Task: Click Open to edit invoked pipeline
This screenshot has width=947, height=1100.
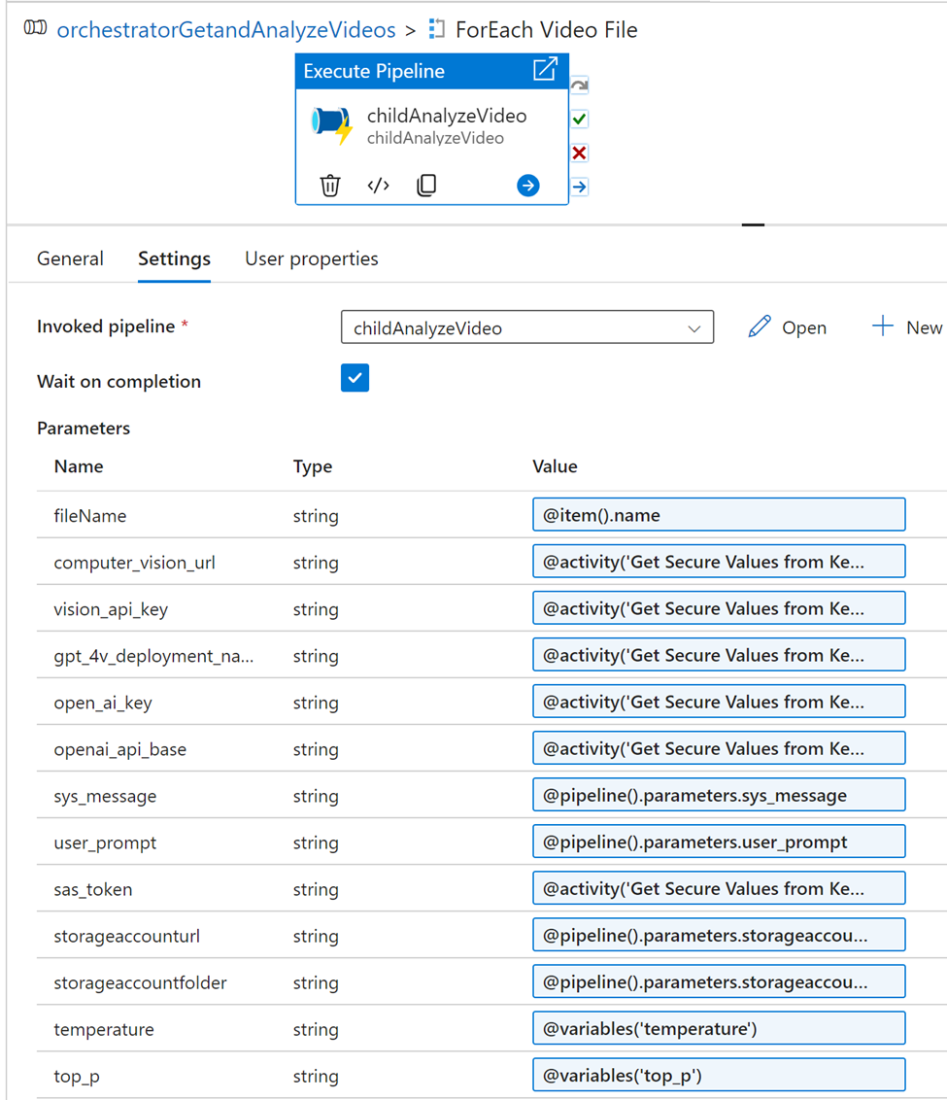Action: click(x=787, y=327)
